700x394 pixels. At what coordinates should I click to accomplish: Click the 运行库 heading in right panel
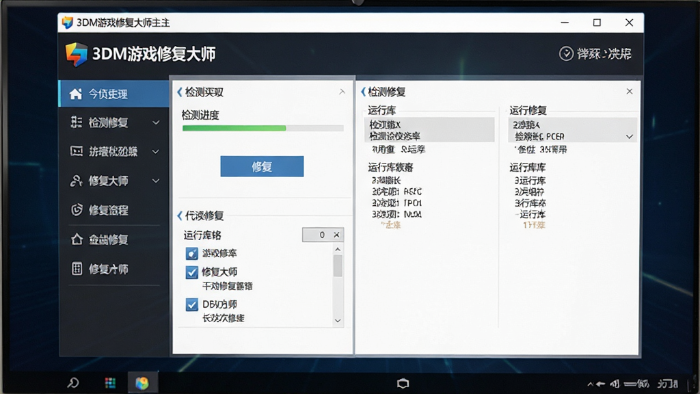tap(381, 110)
